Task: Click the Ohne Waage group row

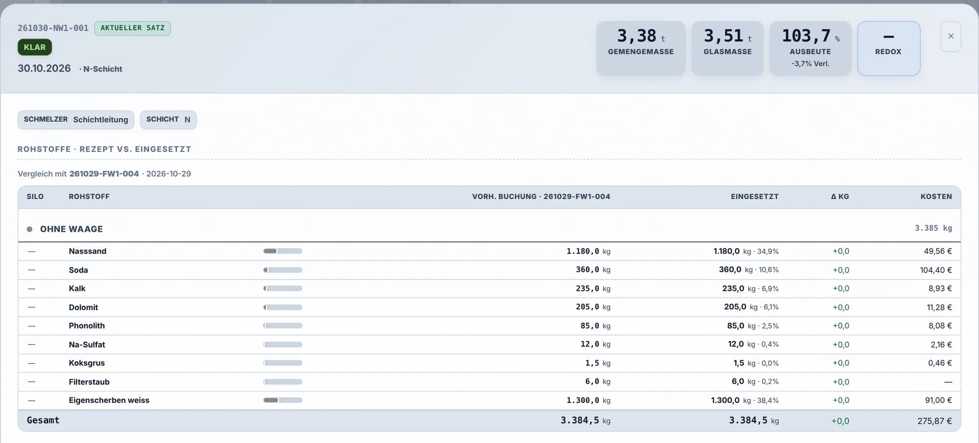Action: tap(489, 229)
